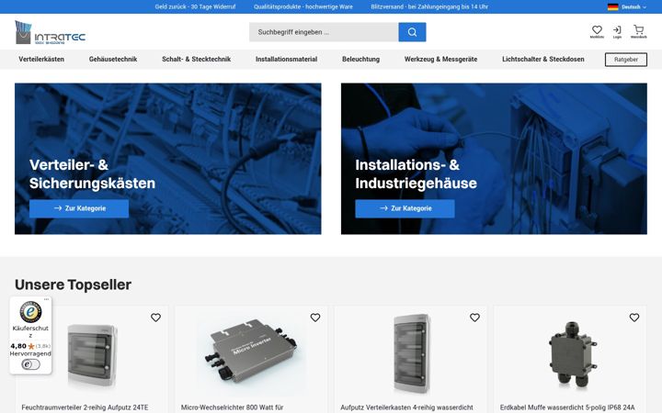Screen dimensions: 662x413
Task: Click the Suchbegriff eingeben search field
Action: (x=324, y=32)
